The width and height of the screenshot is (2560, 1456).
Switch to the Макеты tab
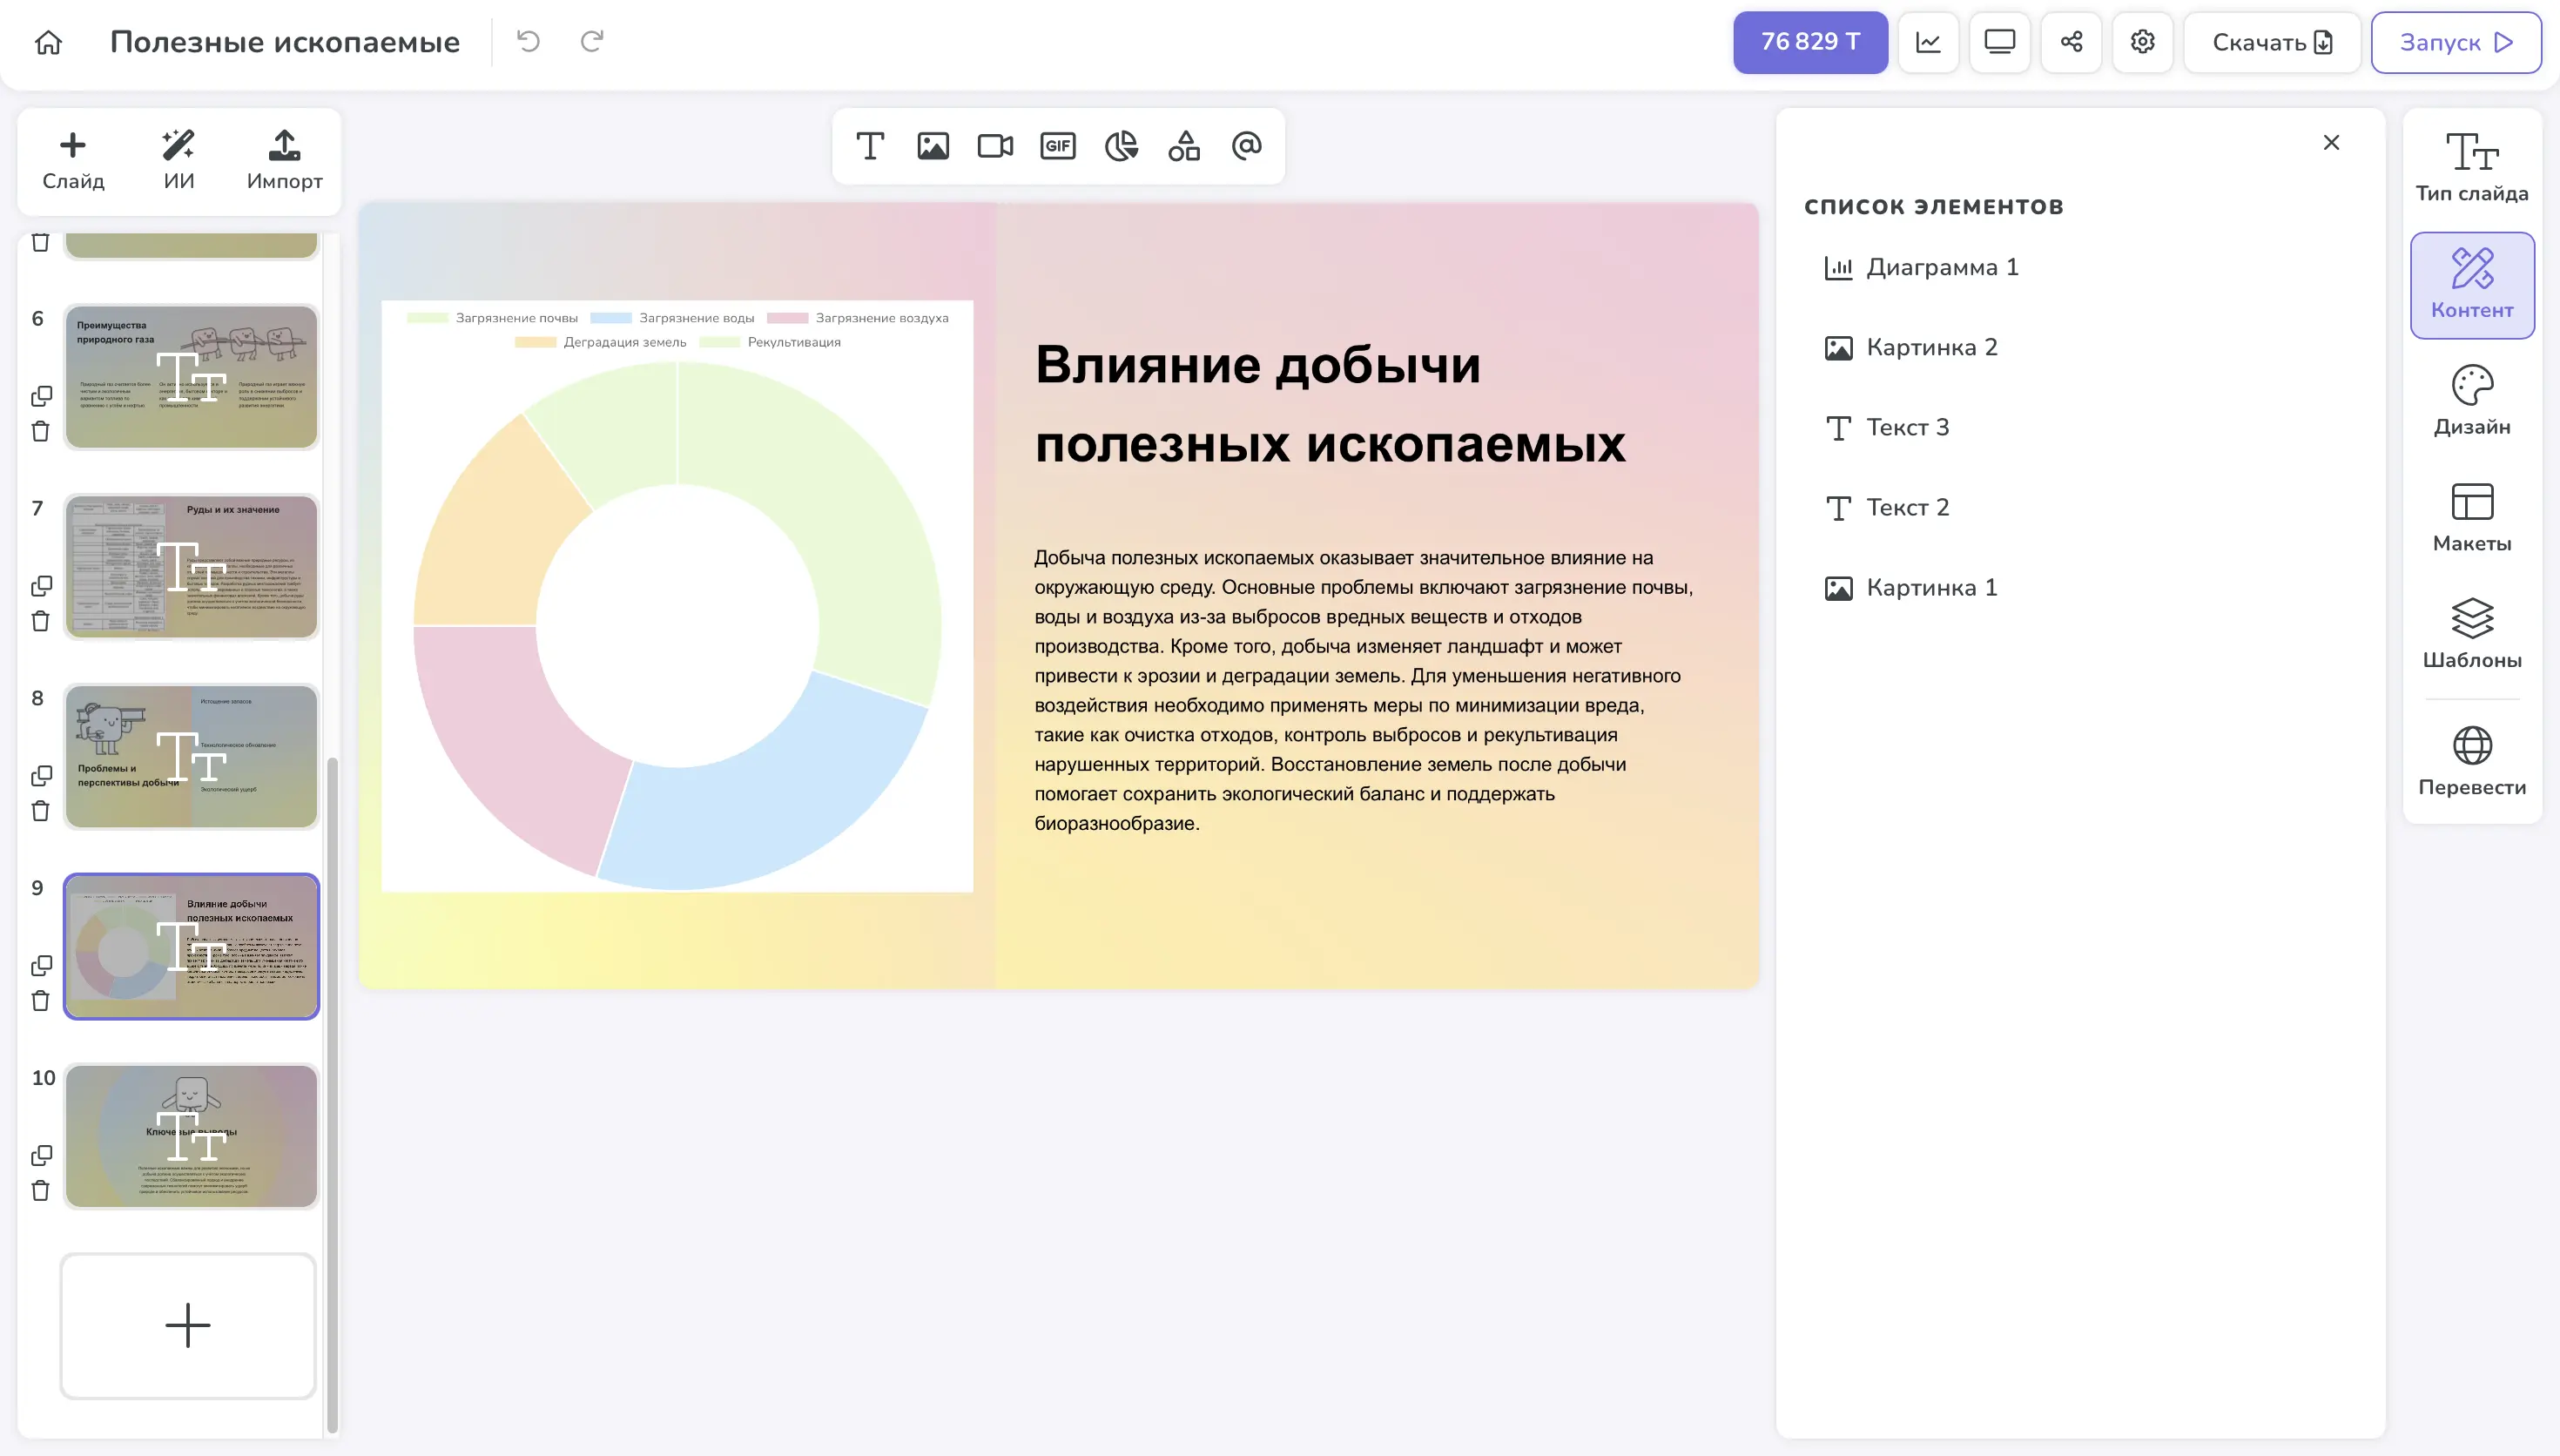pos(2471,518)
